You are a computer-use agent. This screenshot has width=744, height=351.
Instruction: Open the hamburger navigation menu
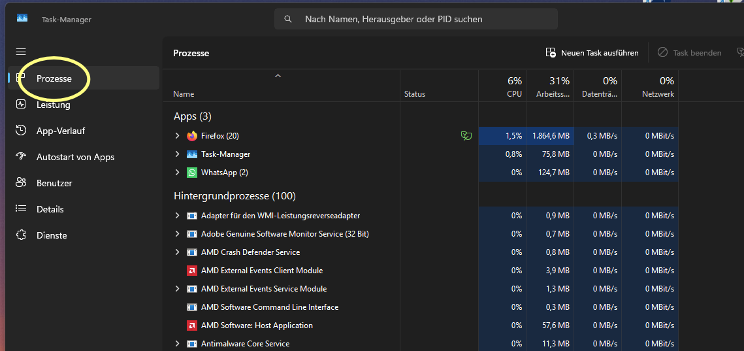pos(21,52)
